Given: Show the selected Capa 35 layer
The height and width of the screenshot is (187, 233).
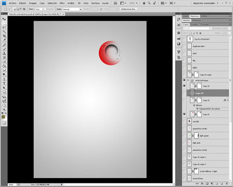Looking at the screenshot, I should [x=184, y=93].
